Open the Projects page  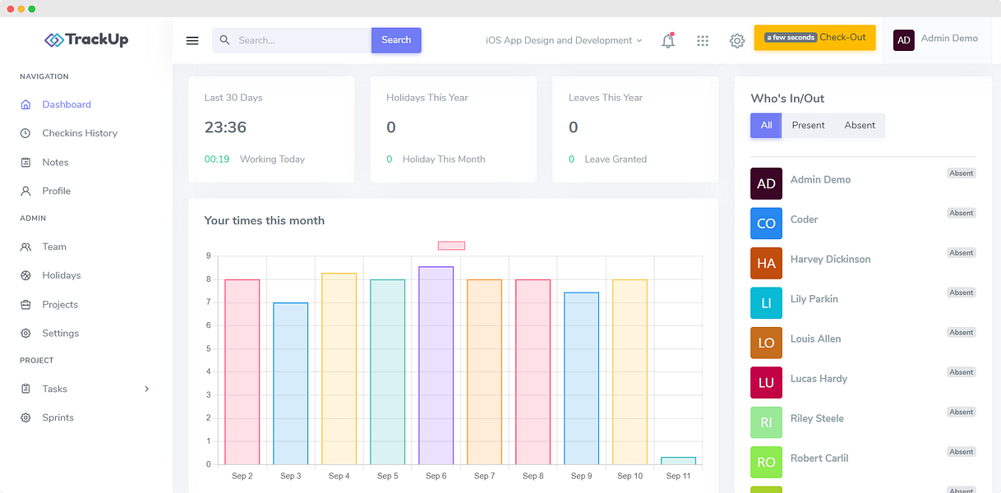click(x=60, y=304)
